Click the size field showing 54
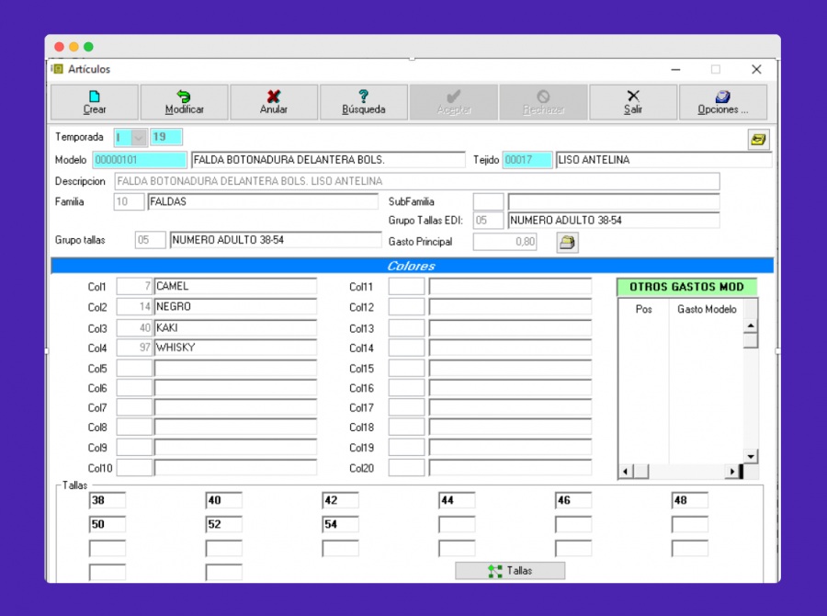Screen dimensions: 827x616 (x=340, y=524)
